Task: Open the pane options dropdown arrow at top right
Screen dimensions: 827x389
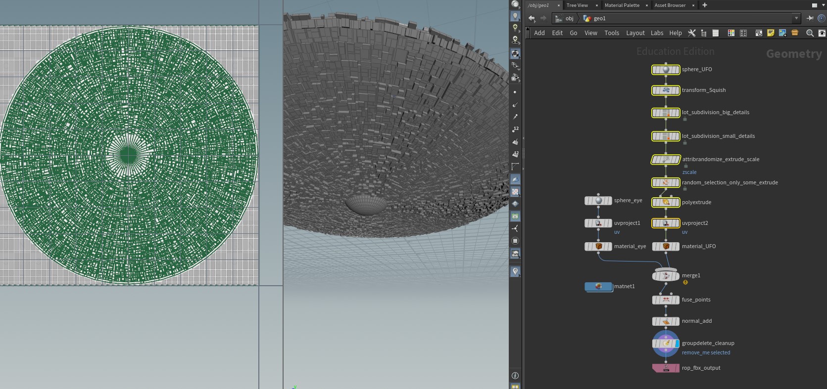Action: tap(823, 5)
